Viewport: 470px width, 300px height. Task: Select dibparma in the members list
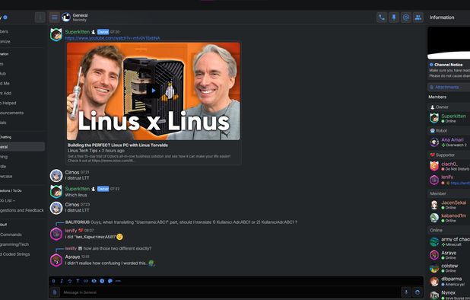tap(449, 281)
